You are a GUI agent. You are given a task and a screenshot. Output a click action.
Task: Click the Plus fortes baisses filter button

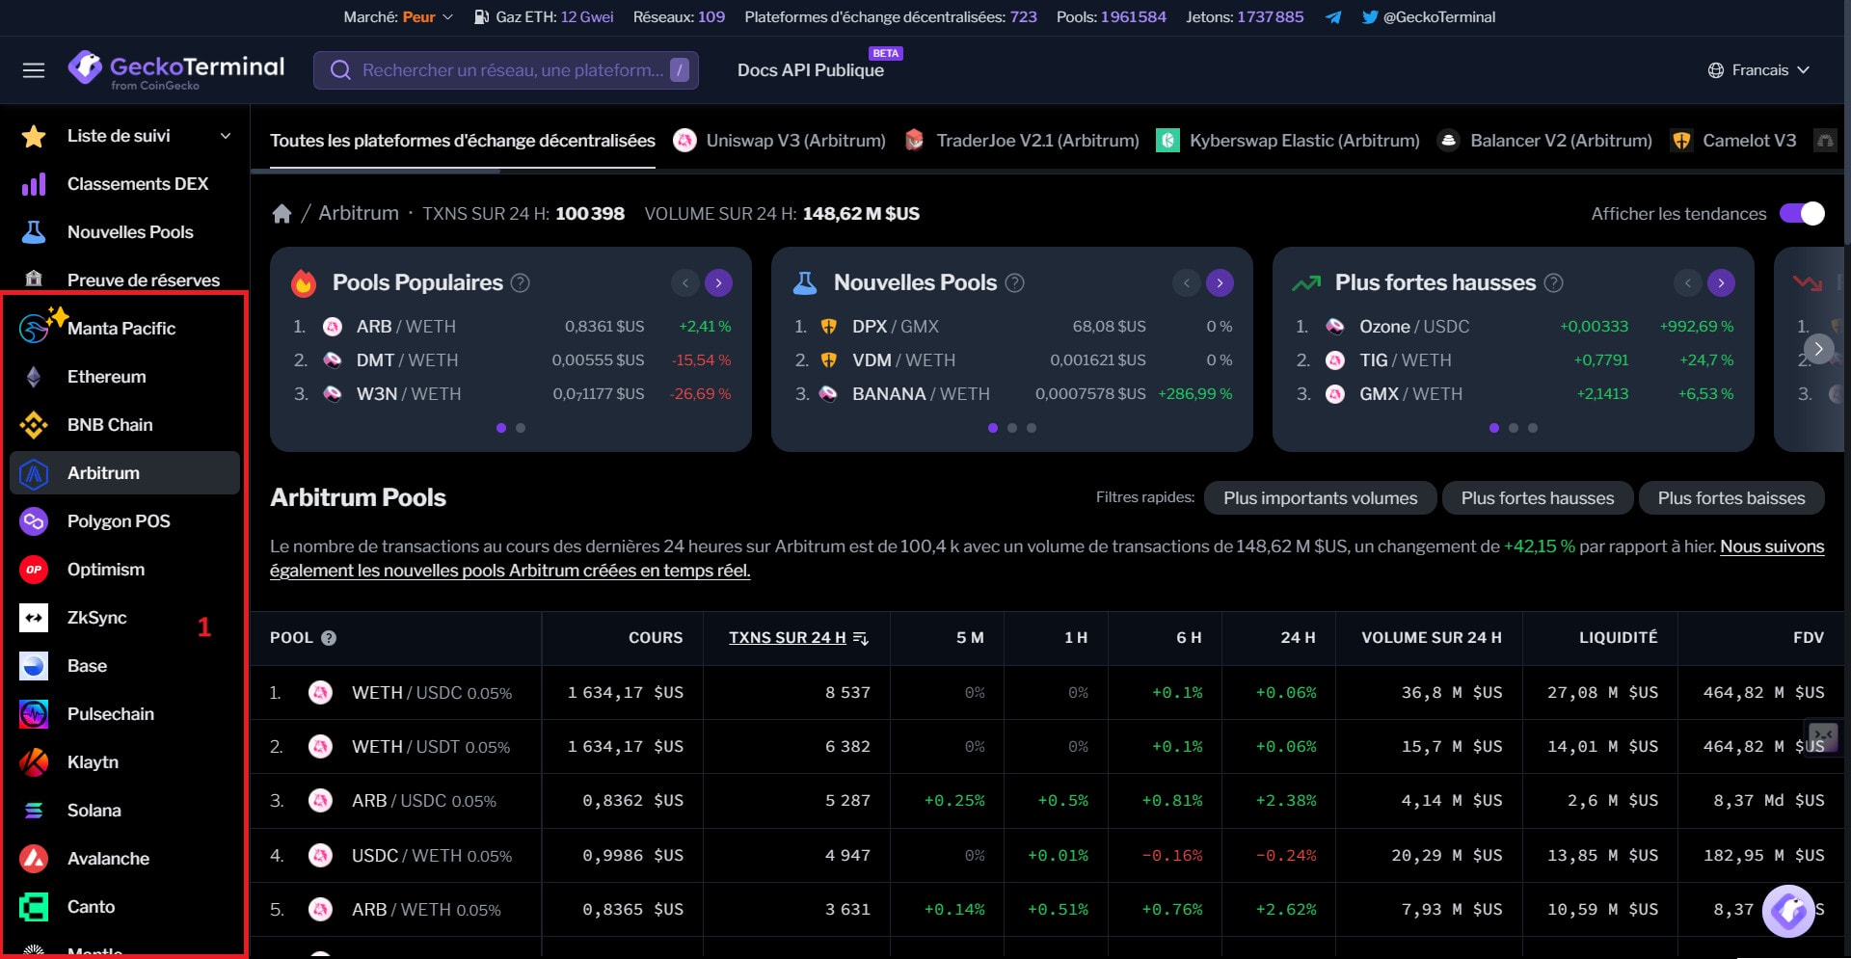[x=1730, y=498]
